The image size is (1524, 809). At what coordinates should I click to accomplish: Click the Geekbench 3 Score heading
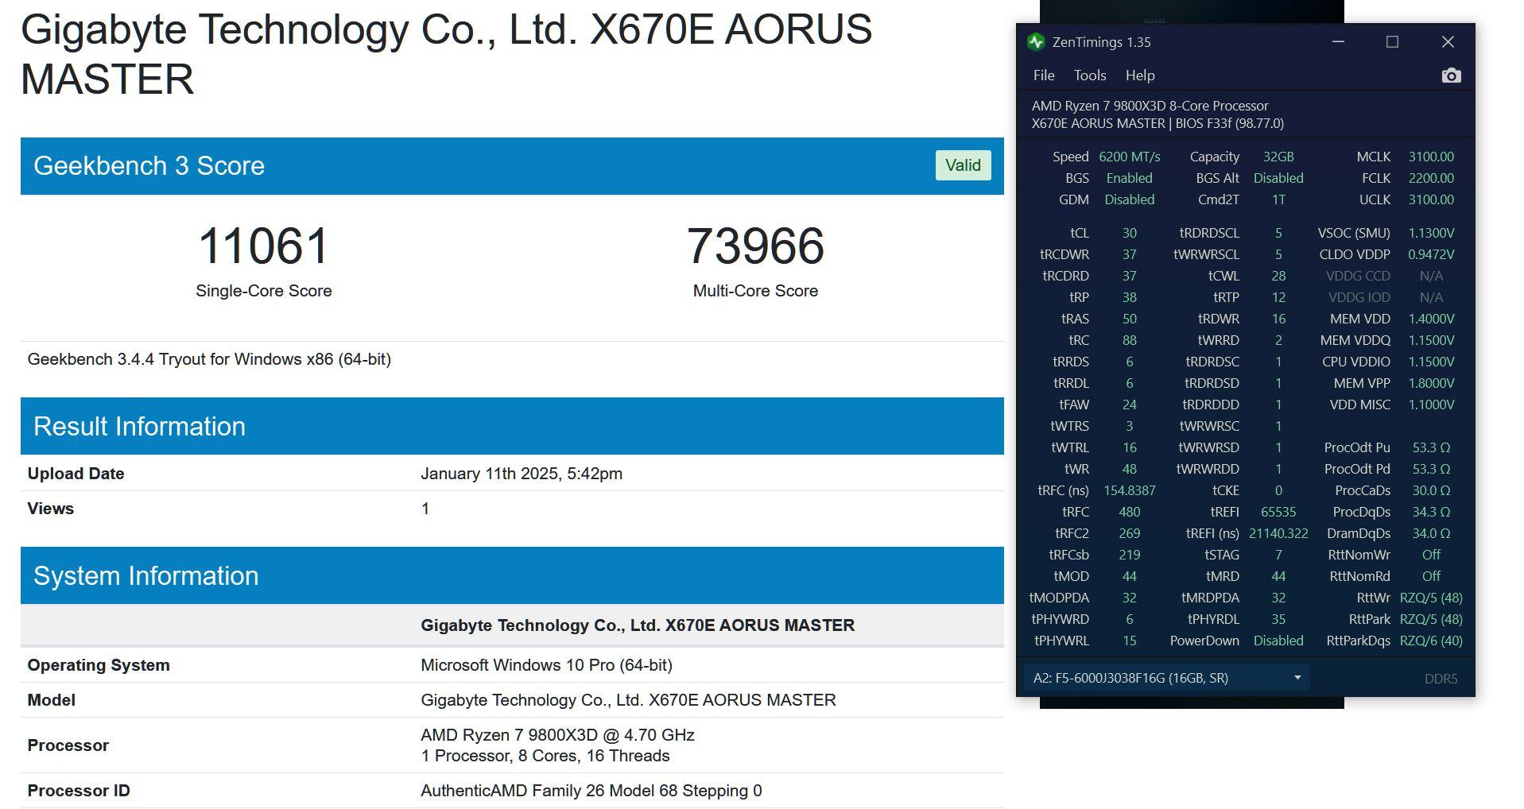pos(149,165)
